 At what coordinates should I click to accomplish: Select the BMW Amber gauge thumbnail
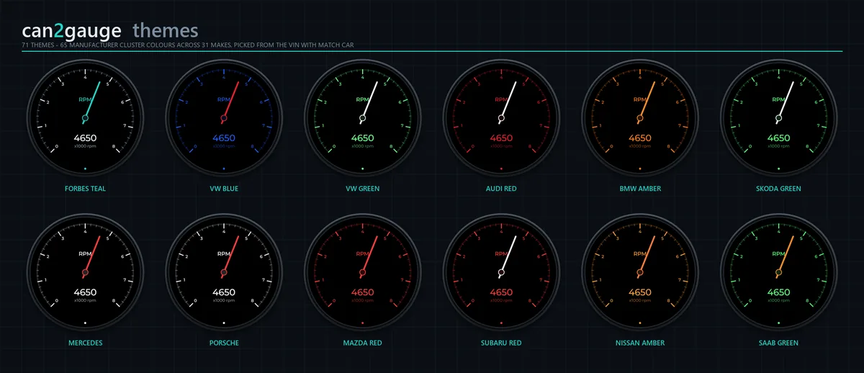click(x=640, y=118)
